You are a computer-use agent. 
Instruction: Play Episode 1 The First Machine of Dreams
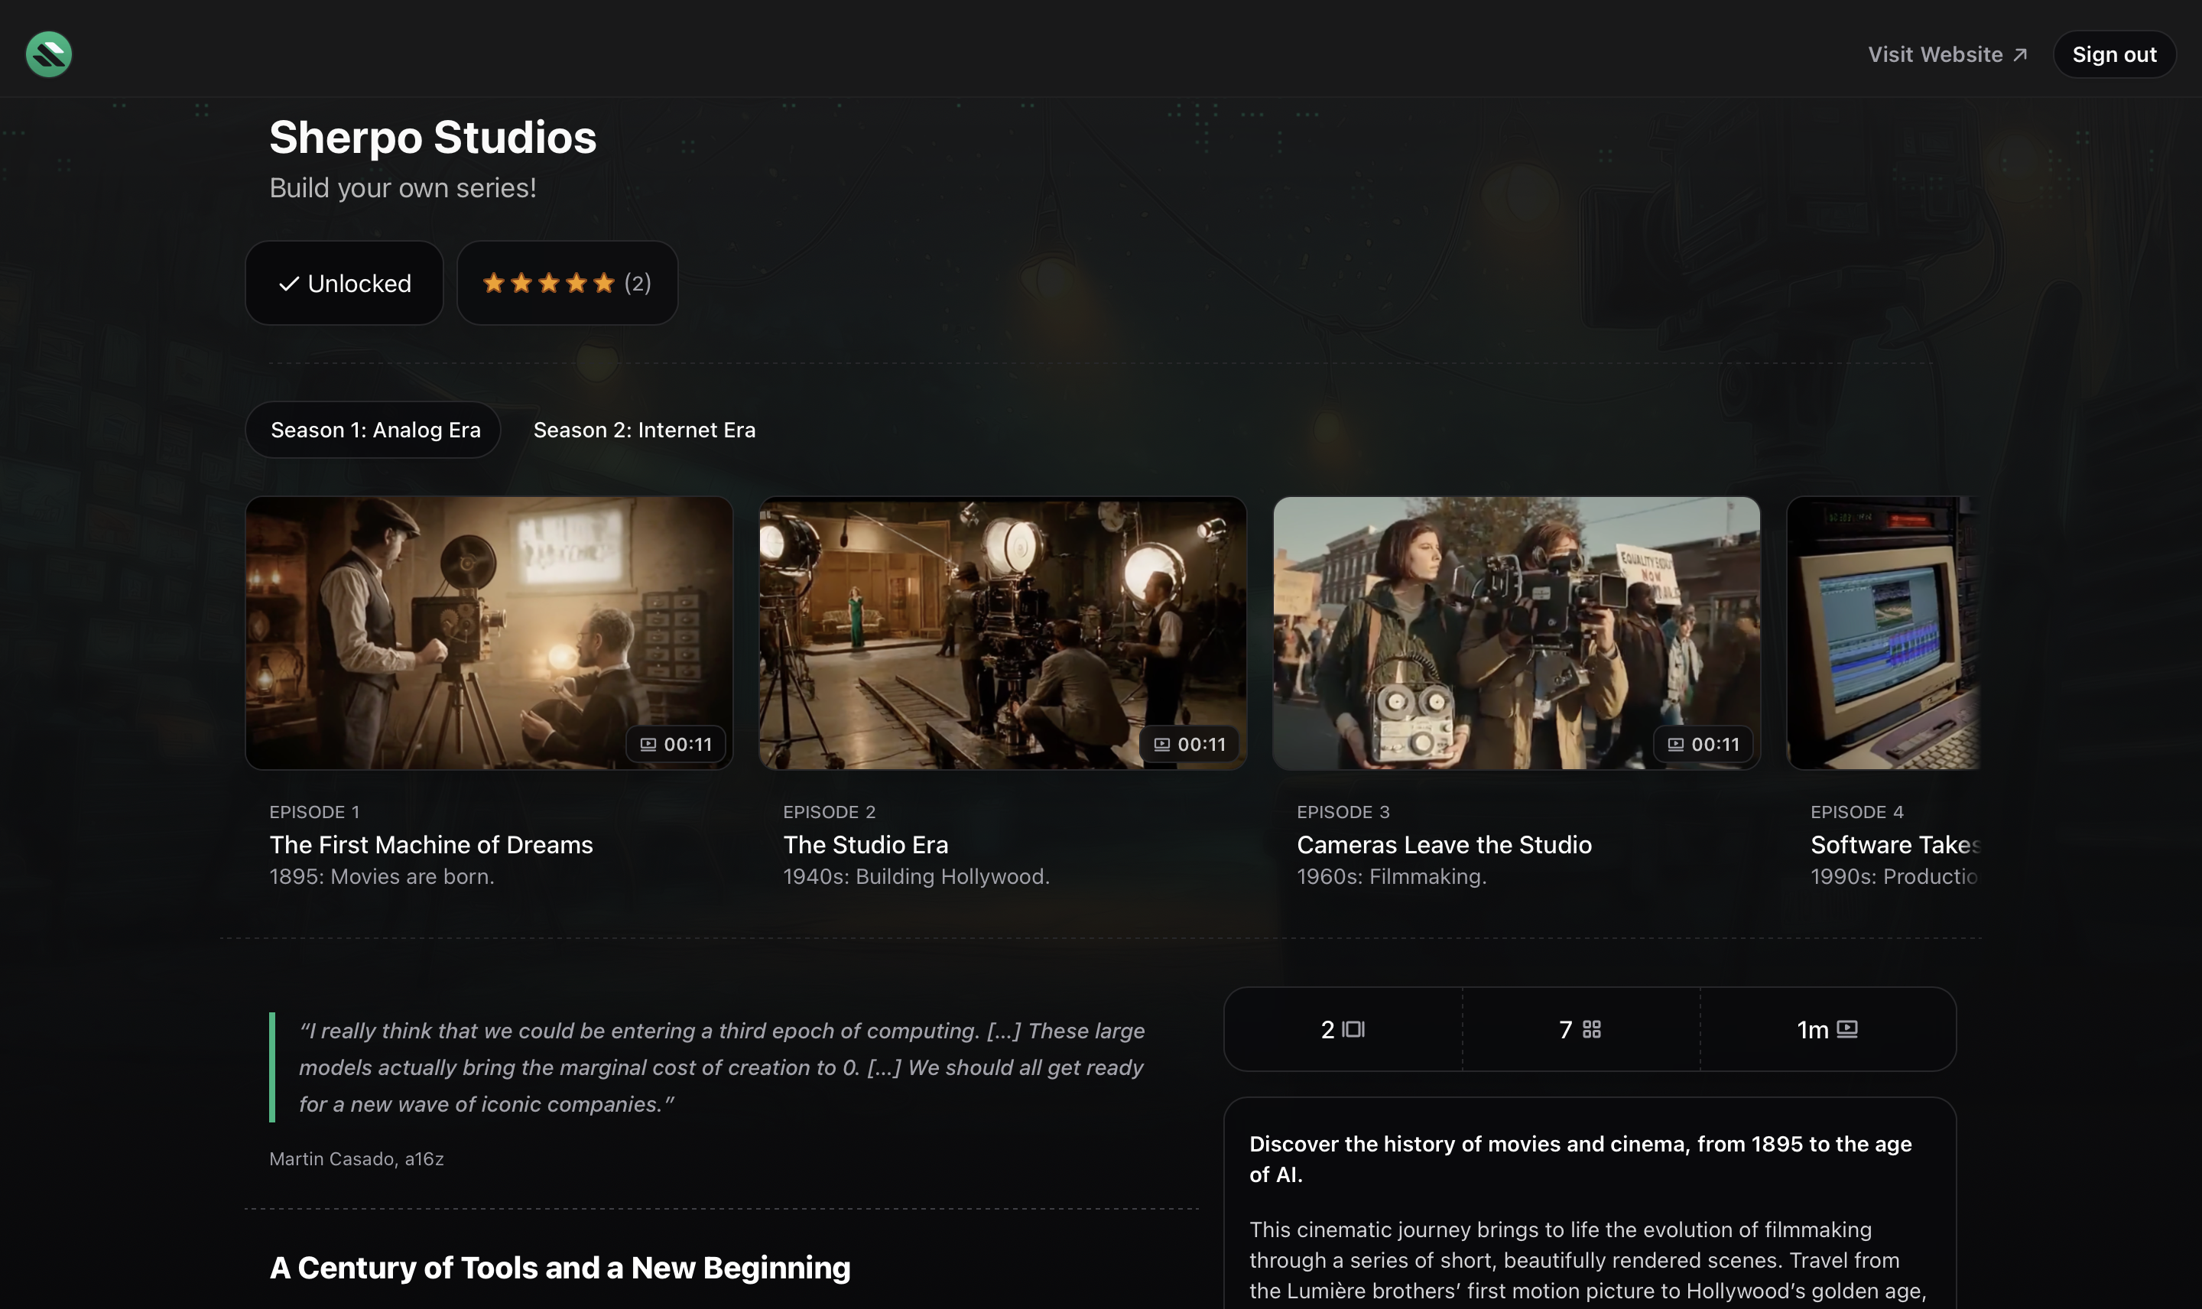[x=488, y=632]
